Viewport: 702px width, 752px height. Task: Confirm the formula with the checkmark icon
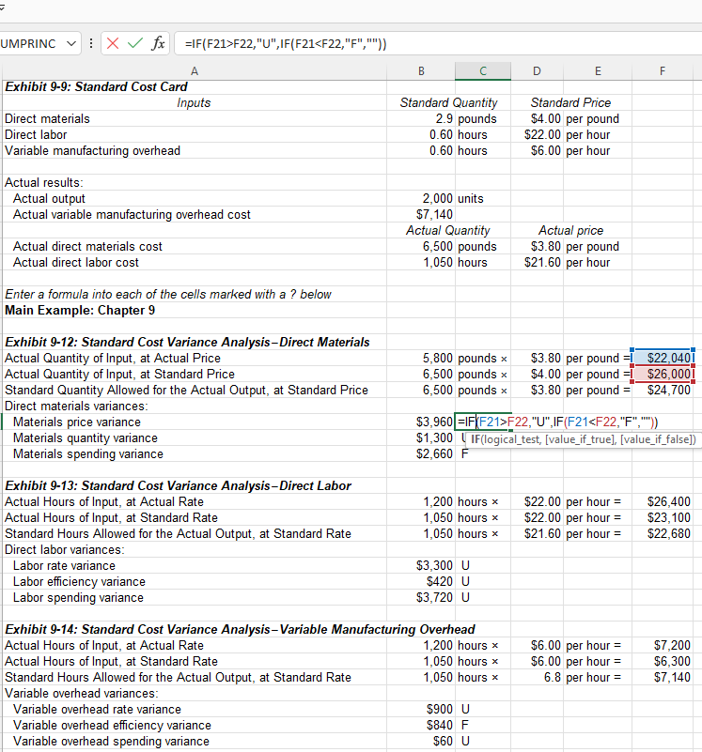pyautogui.click(x=135, y=43)
